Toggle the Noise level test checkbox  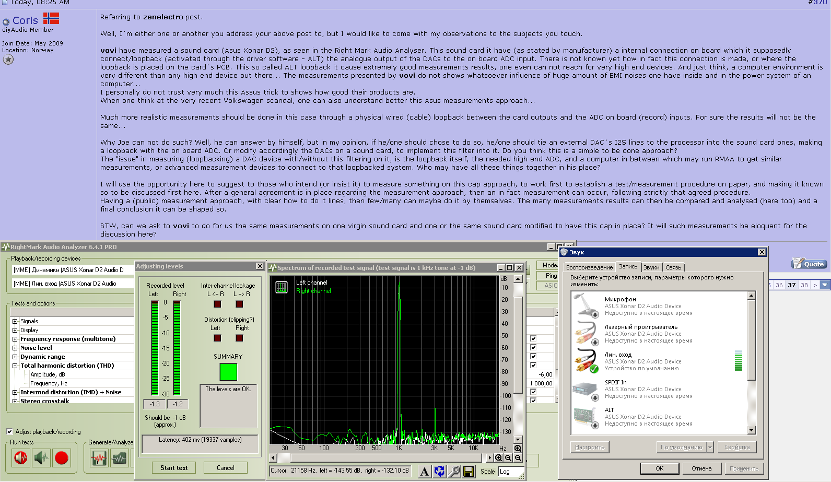533,347
